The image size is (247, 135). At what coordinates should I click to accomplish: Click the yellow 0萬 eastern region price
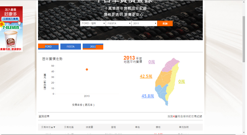[x=181, y=81]
